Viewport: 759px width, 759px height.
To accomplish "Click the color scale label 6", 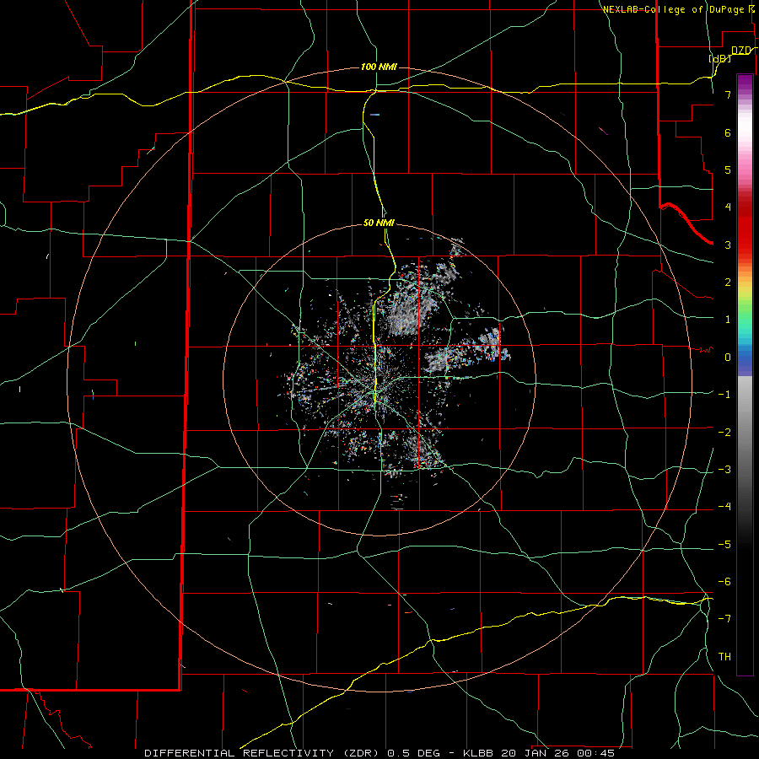I will tap(728, 132).
